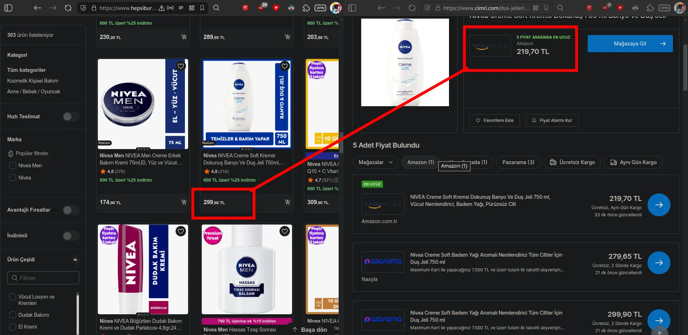Reload the Hepsiburada page
This screenshot has width=688, height=335.
pyautogui.click(x=68, y=8)
